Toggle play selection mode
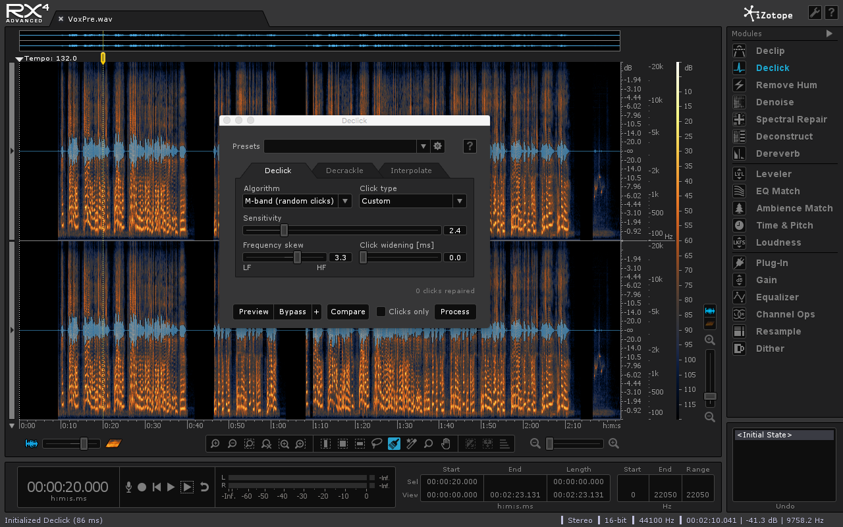The width and height of the screenshot is (843, 527). (x=187, y=487)
